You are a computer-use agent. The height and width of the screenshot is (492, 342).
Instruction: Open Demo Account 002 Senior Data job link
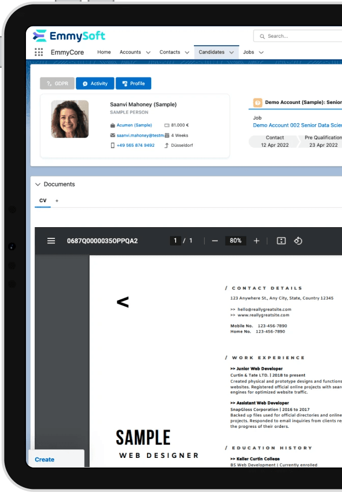[298, 125]
